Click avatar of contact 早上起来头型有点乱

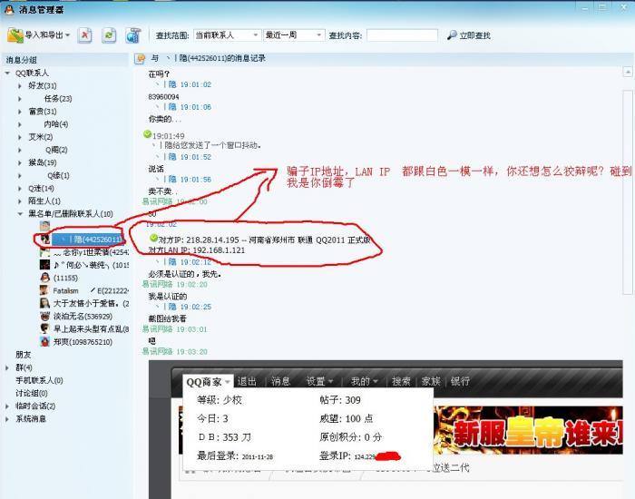(x=44, y=328)
